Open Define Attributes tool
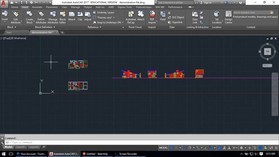This screenshot has width=279, height=157. point(41,17)
